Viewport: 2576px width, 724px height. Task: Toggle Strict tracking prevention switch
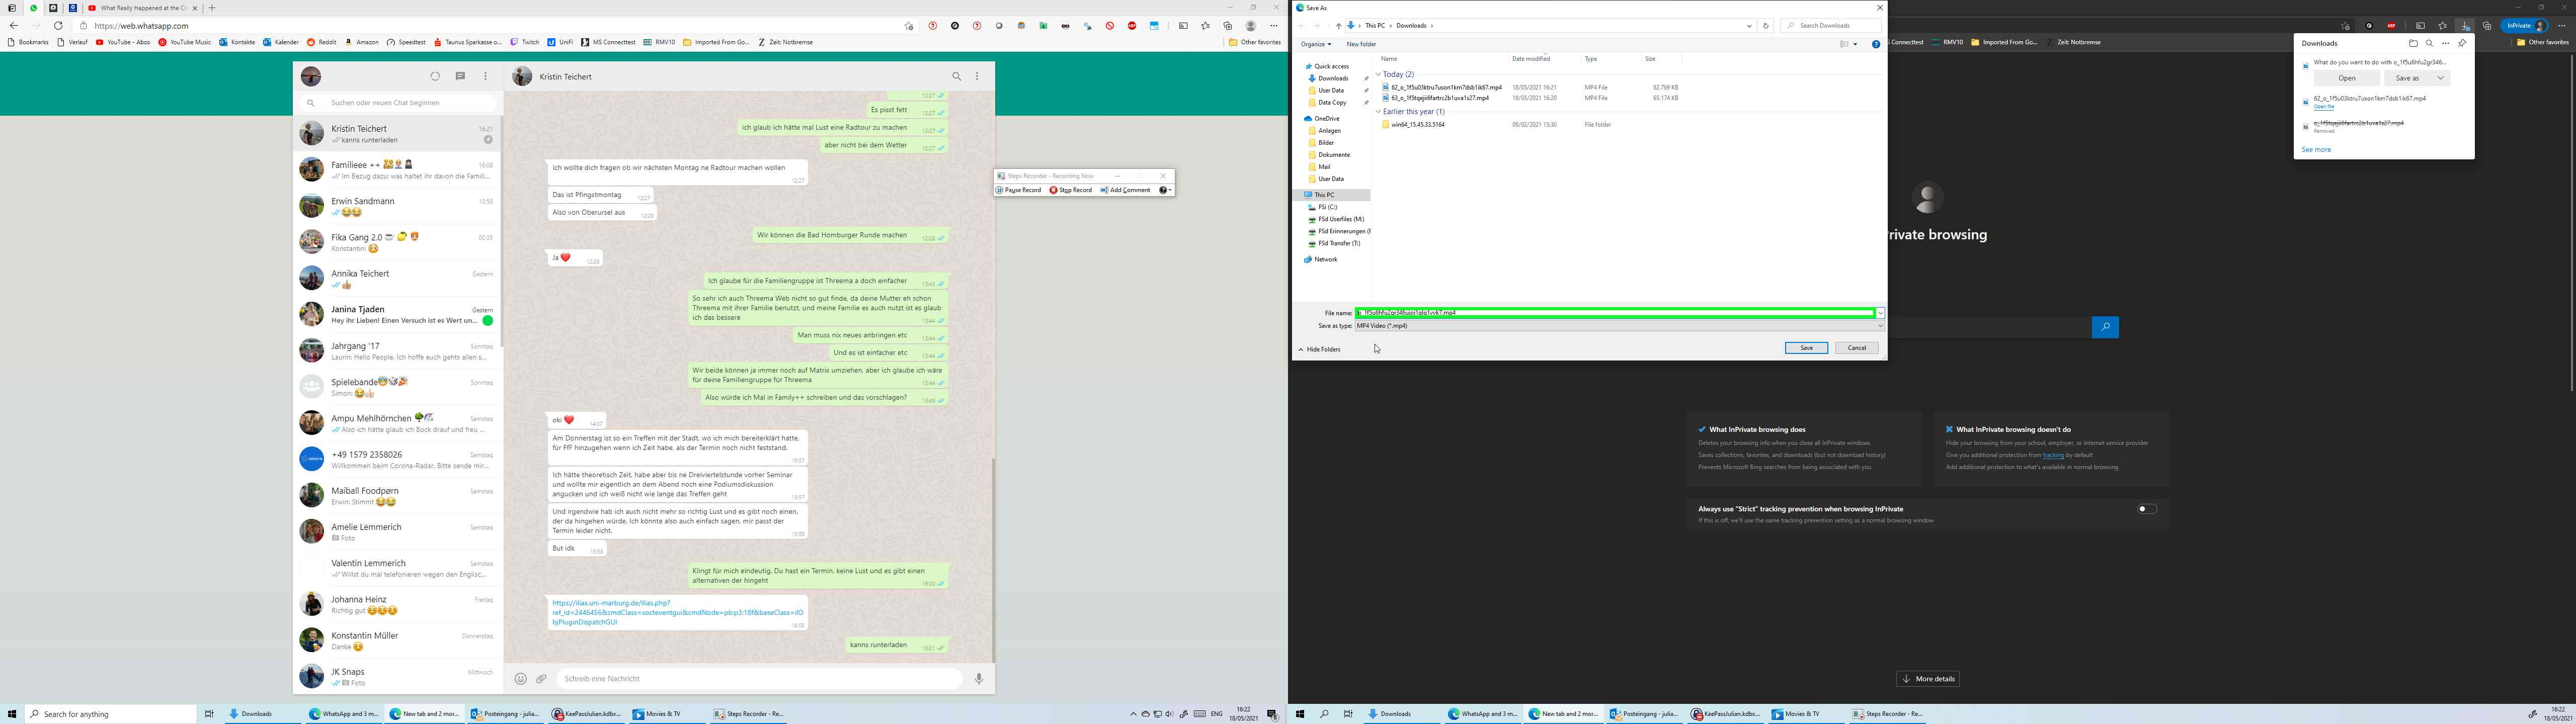point(2146,509)
